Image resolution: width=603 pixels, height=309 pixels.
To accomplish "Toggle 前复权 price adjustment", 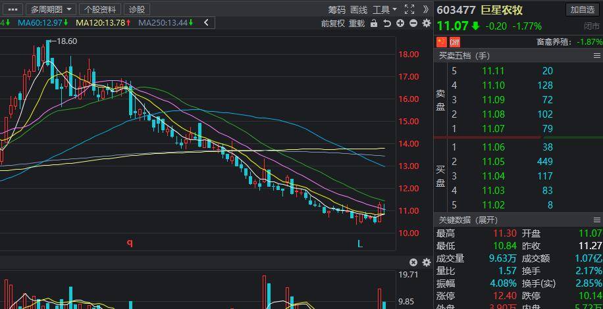I will coord(333,23).
